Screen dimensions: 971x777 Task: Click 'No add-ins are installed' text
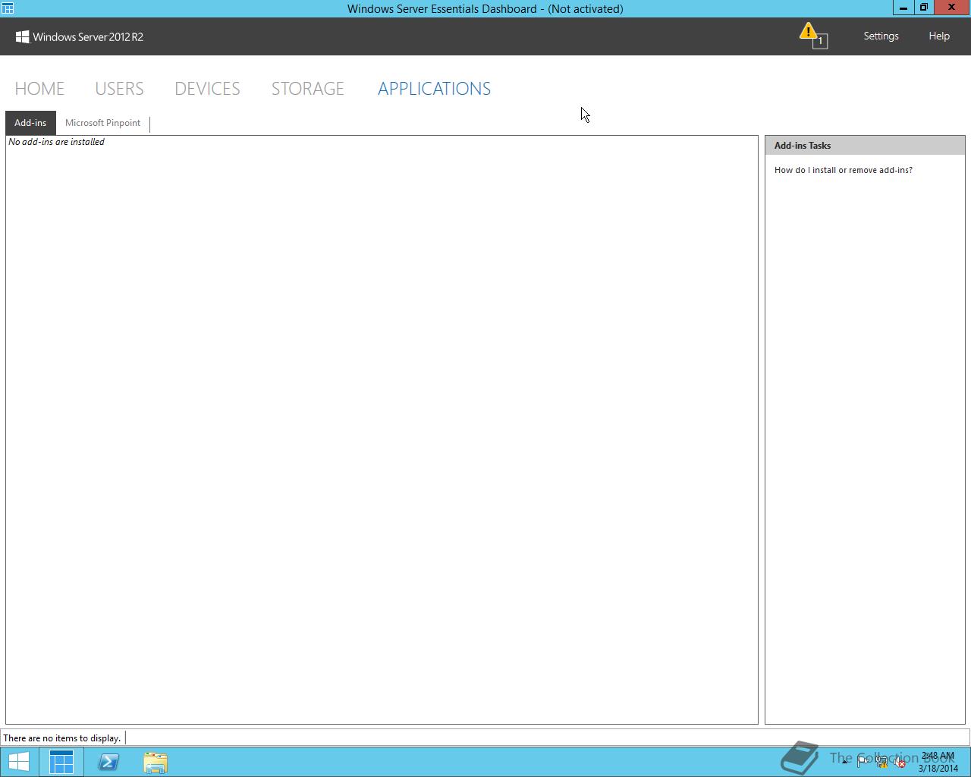57,142
